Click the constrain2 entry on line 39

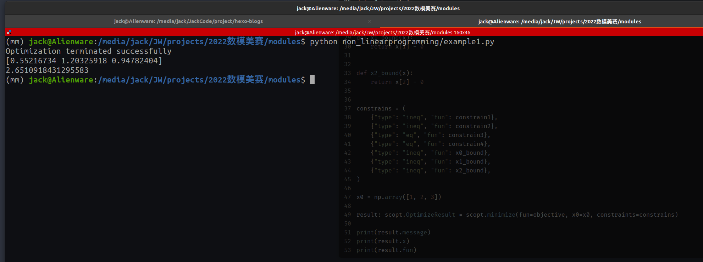(x=434, y=126)
